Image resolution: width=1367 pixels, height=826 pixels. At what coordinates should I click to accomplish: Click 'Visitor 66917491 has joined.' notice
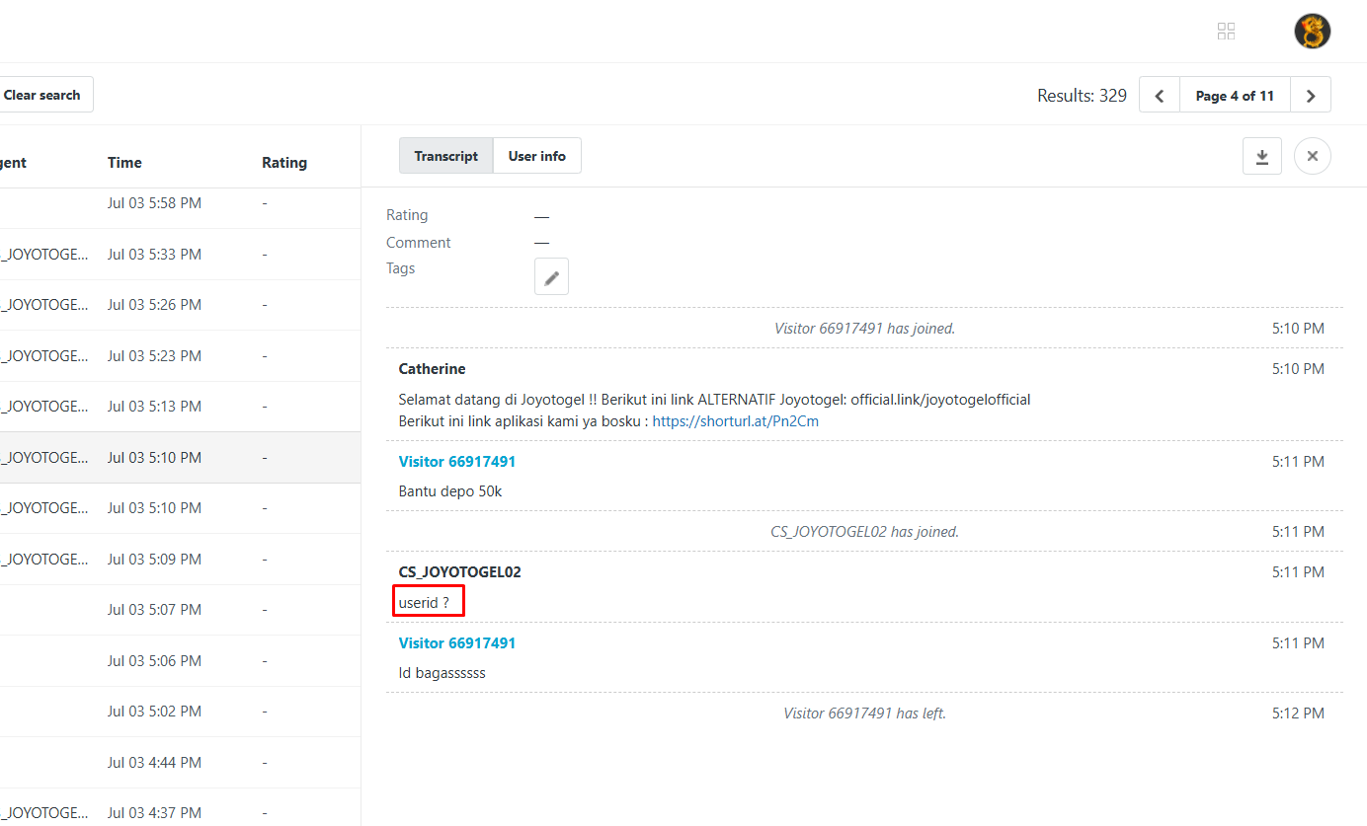point(864,329)
